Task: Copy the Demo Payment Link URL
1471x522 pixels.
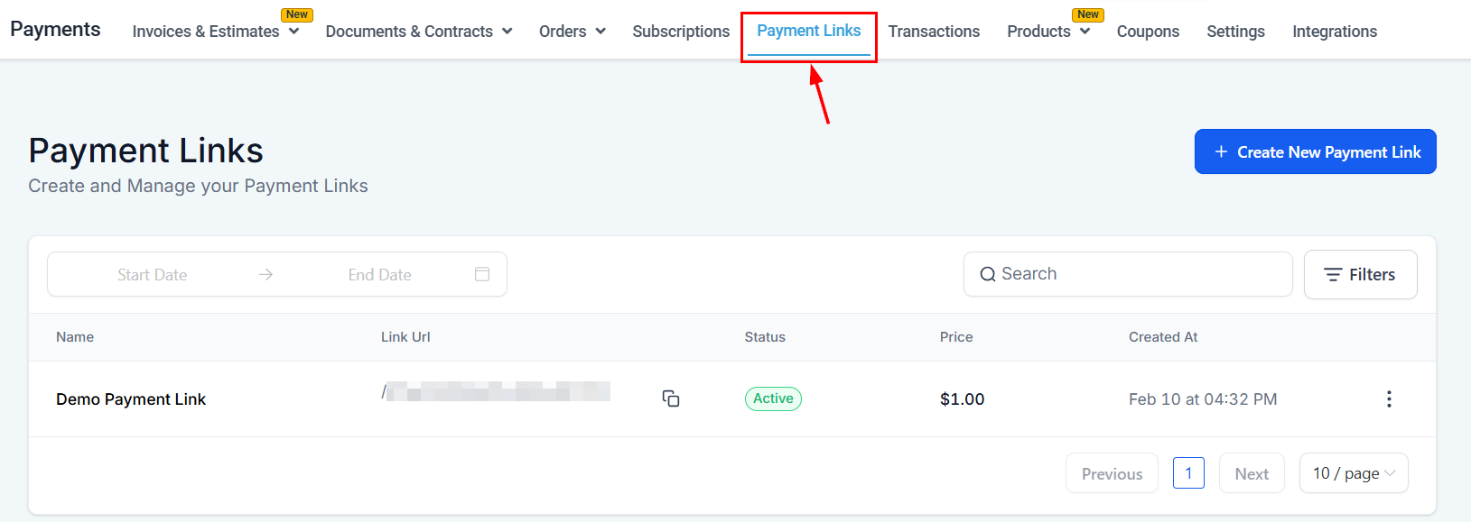Action: click(671, 398)
